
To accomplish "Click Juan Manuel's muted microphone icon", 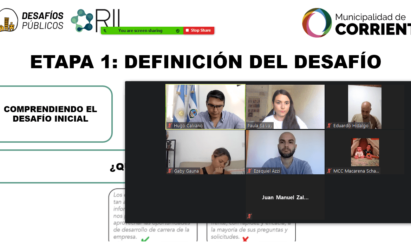I will click(249, 216).
